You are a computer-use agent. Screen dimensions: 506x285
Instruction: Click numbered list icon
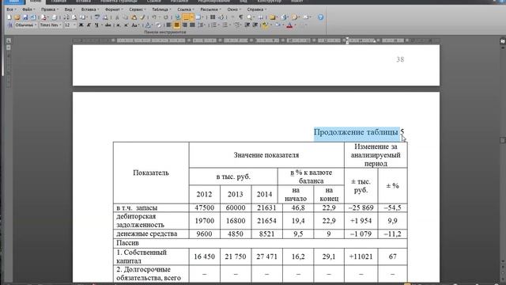[x=214, y=25]
